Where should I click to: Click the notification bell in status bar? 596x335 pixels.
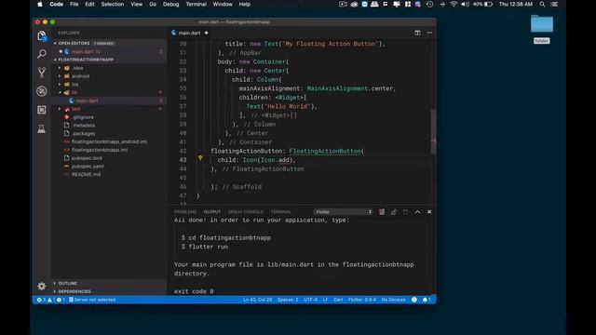point(427,300)
